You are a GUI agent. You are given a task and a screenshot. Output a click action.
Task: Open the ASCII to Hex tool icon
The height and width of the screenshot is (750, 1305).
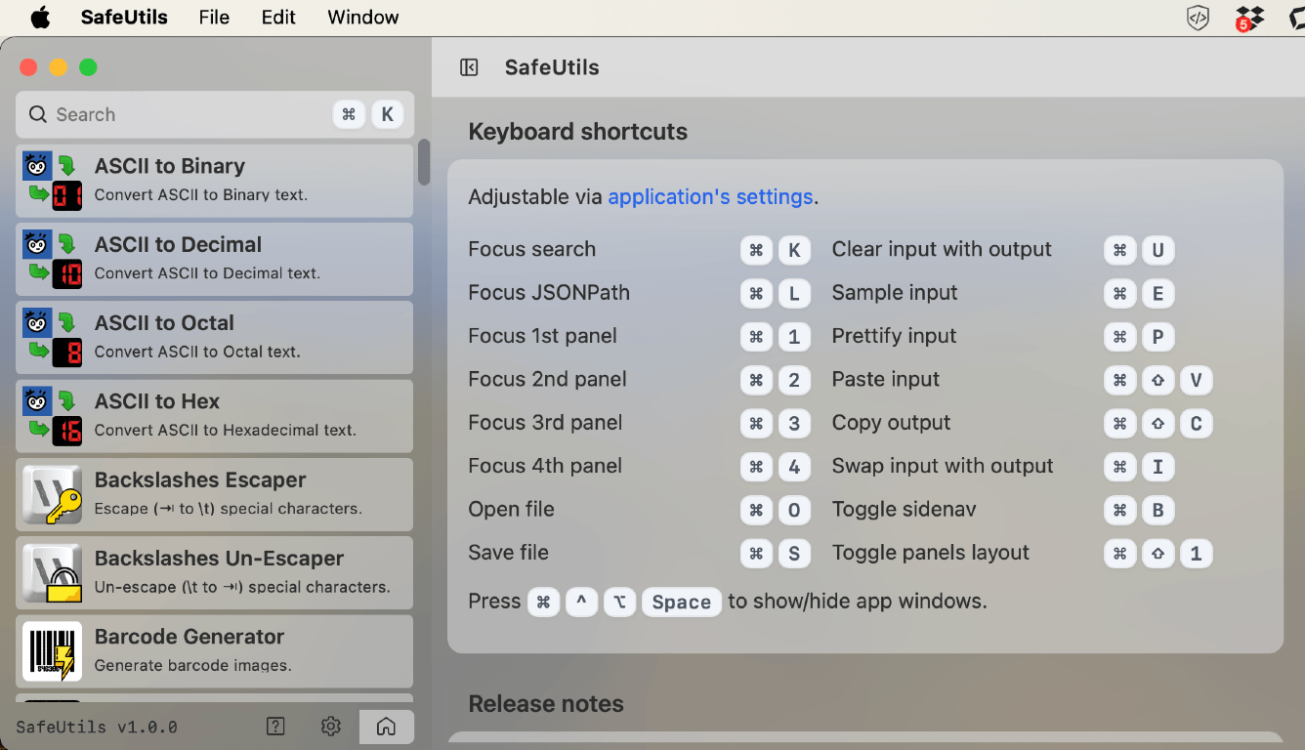53,416
